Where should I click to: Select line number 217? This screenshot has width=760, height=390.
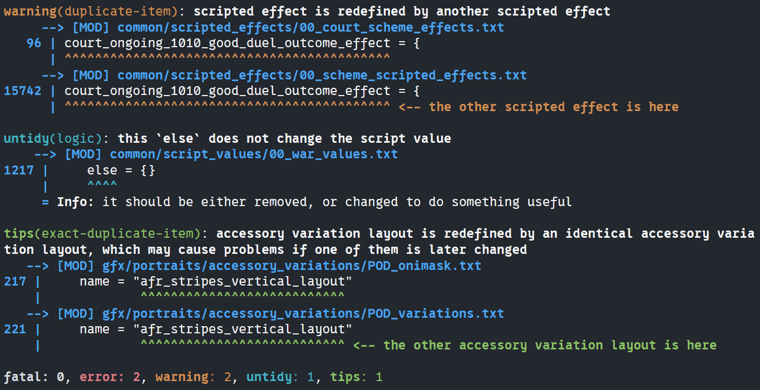pyautogui.click(x=14, y=282)
